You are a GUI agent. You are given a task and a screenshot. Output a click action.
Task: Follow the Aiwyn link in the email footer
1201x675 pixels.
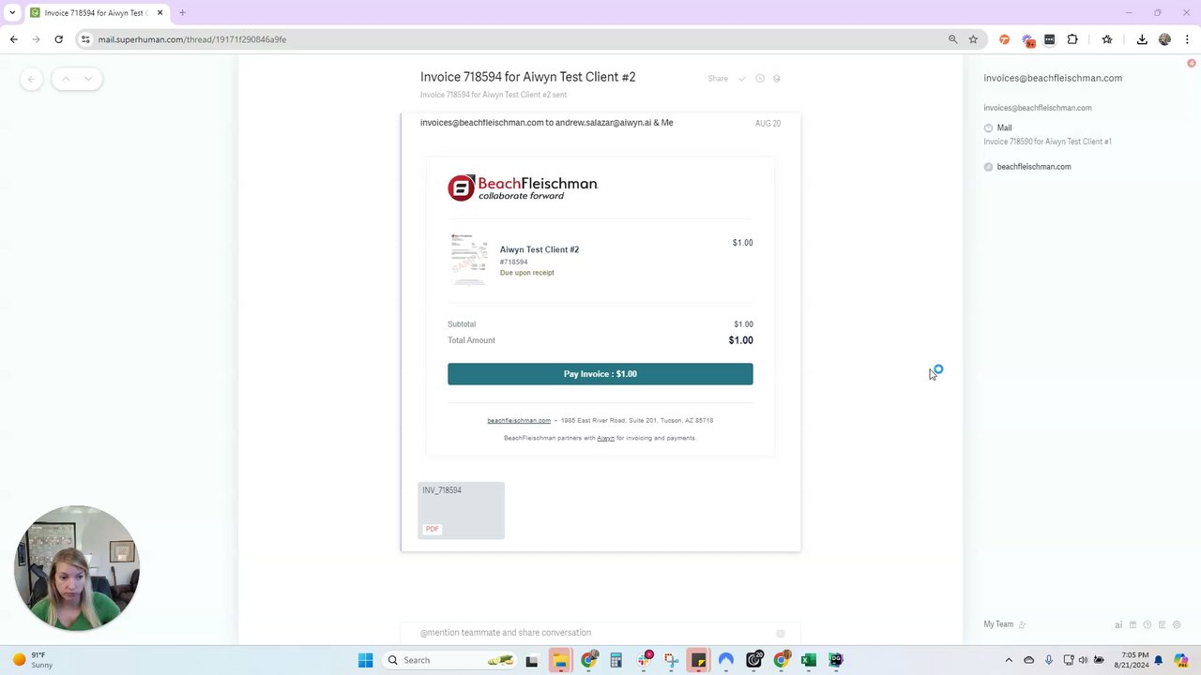click(x=606, y=438)
